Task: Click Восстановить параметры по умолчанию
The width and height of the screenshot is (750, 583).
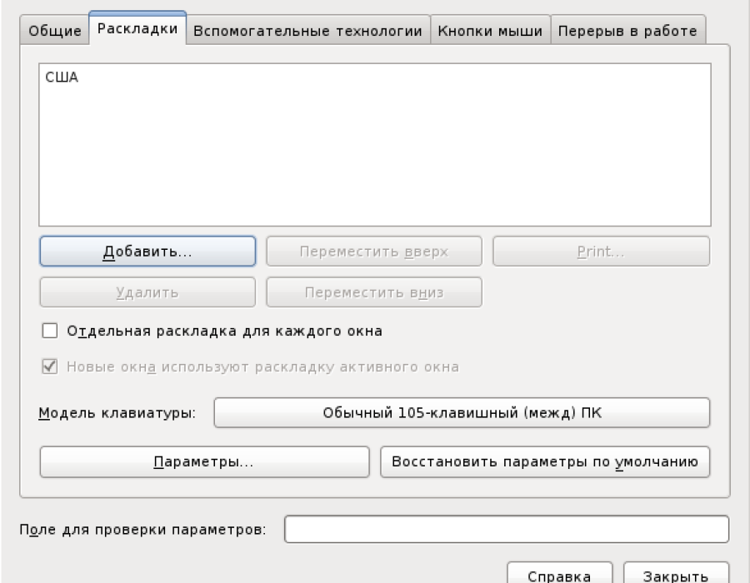Action: (545, 461)
